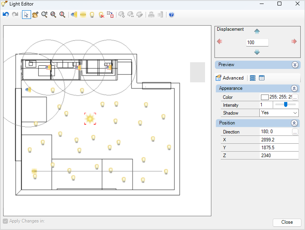Undo the last change
The image size is (305, 230).
click(x=6, y=15)
